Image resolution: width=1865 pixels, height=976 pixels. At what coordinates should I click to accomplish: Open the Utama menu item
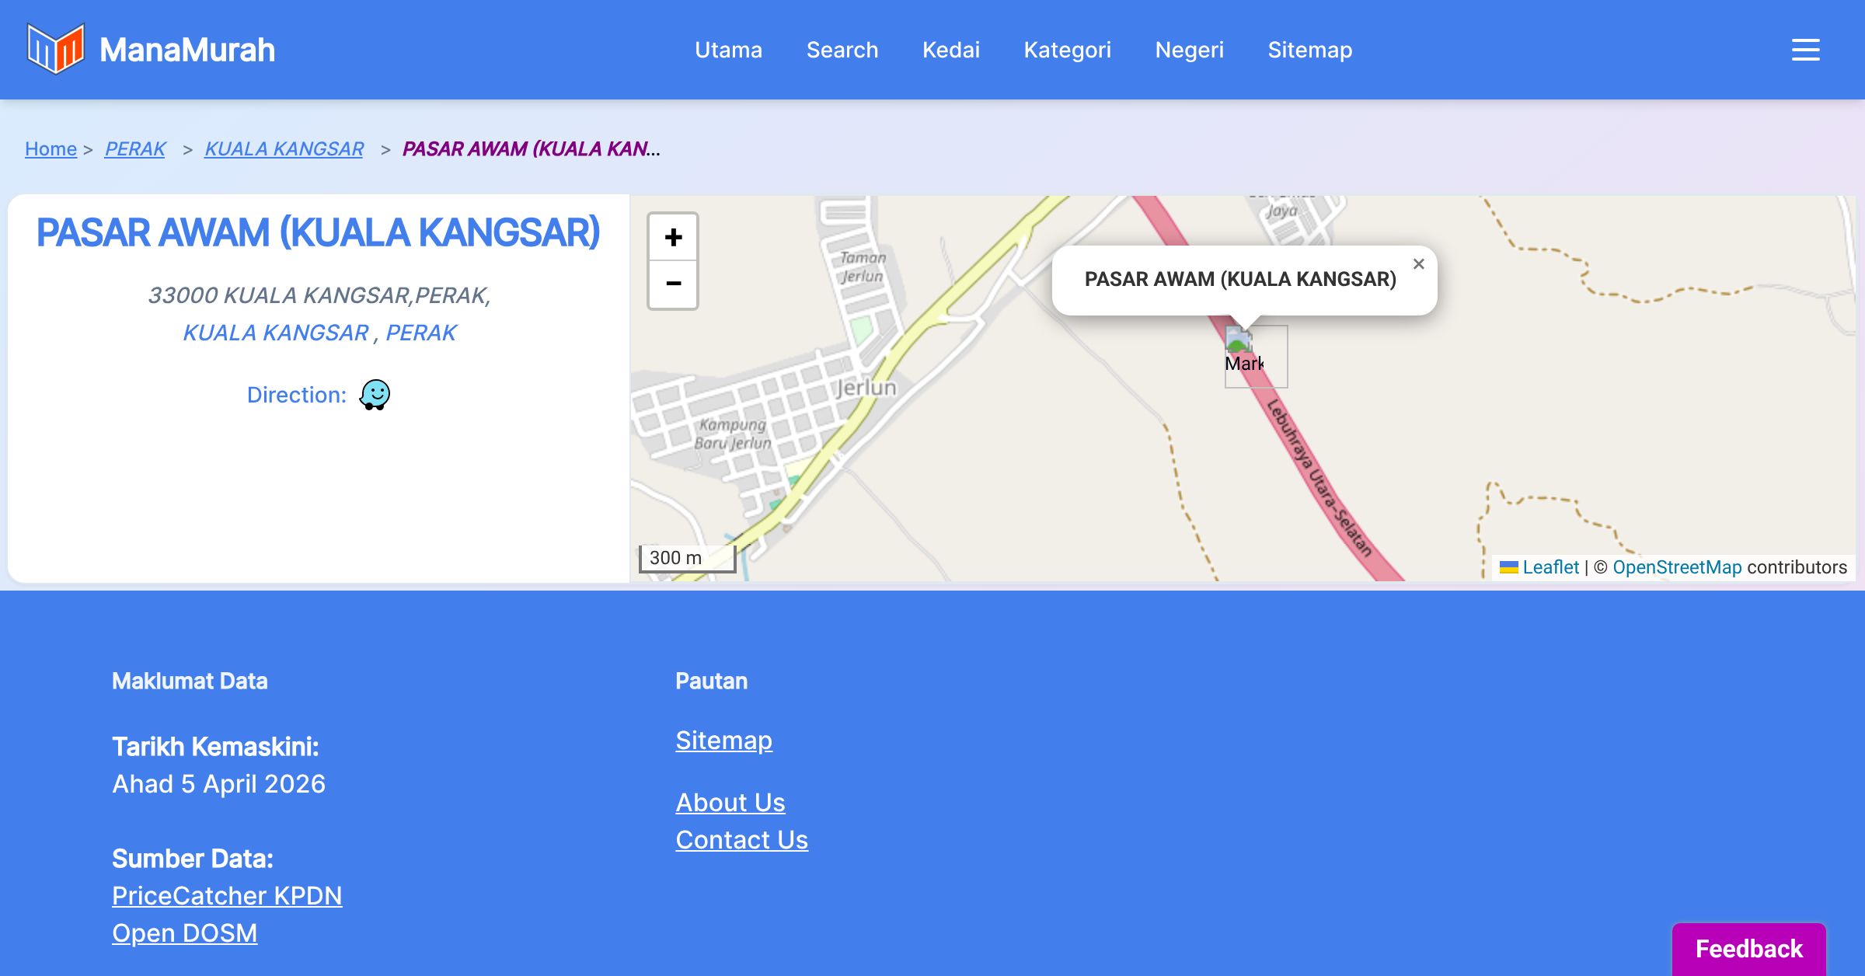click(x=728, y=50)
